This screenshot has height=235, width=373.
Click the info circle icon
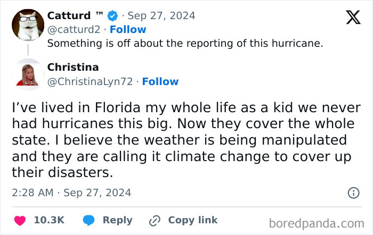click(353, 193)
